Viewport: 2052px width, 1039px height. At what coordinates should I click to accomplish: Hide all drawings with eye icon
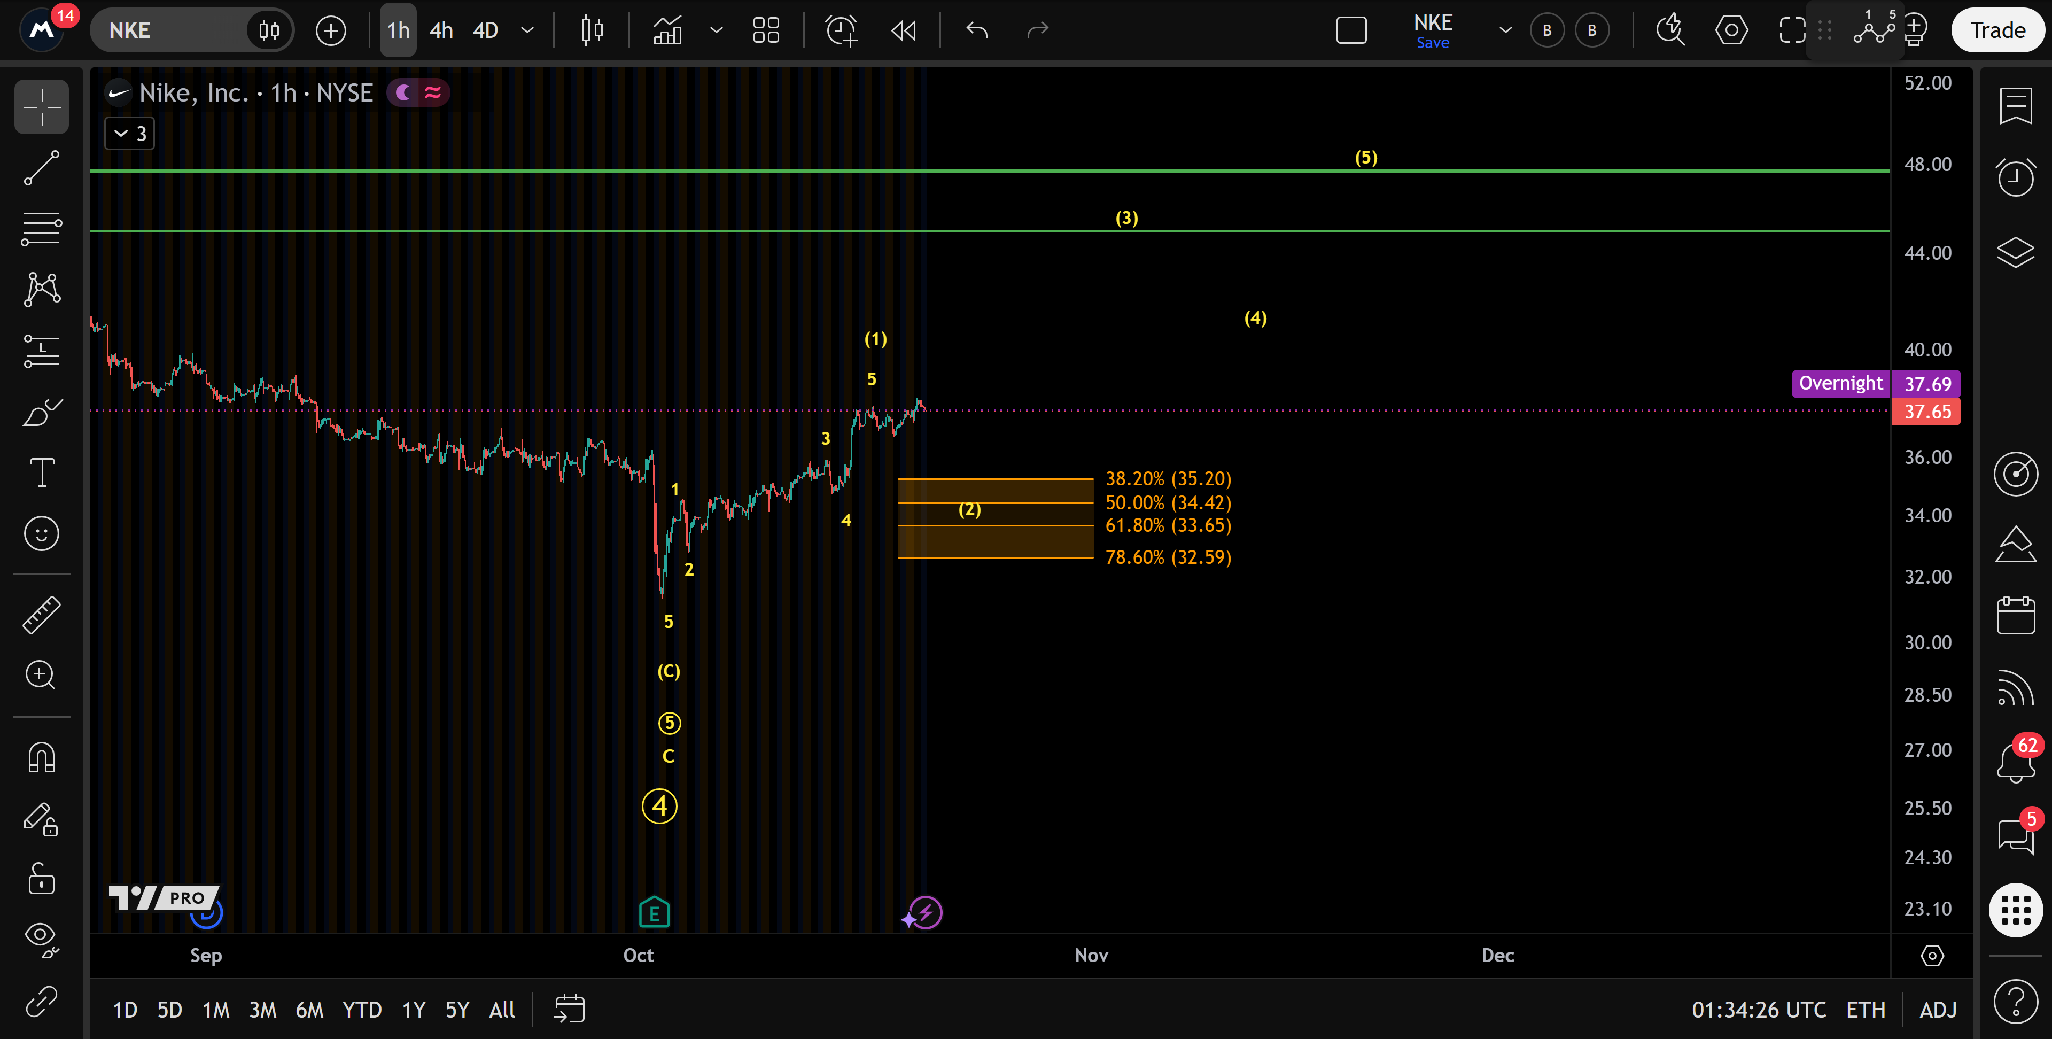[42, 940]
